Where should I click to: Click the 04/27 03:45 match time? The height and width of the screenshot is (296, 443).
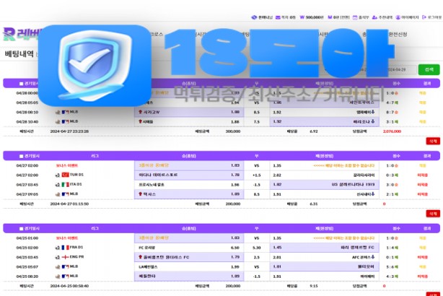[x=27, y=185]
